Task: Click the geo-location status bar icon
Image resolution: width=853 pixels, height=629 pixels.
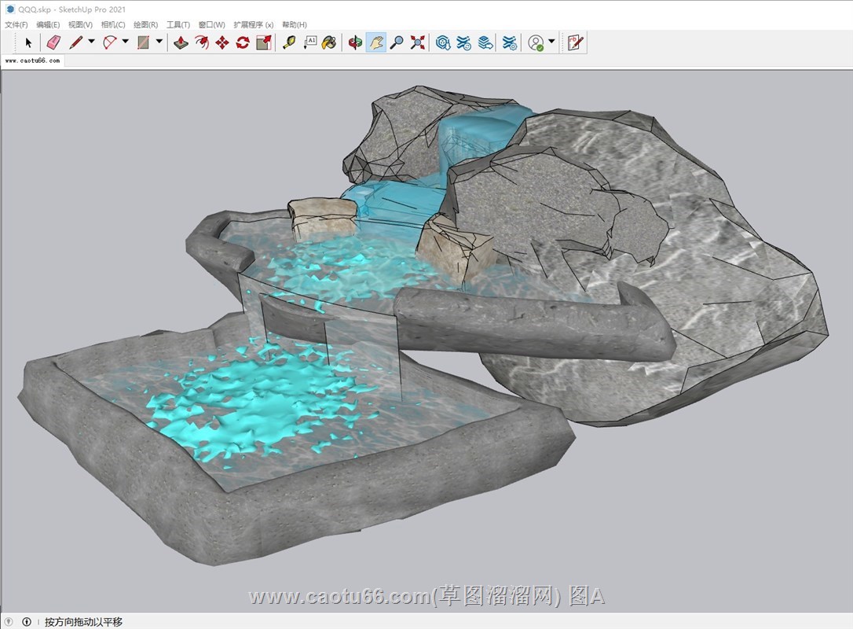Action: [x=10, y=622]
